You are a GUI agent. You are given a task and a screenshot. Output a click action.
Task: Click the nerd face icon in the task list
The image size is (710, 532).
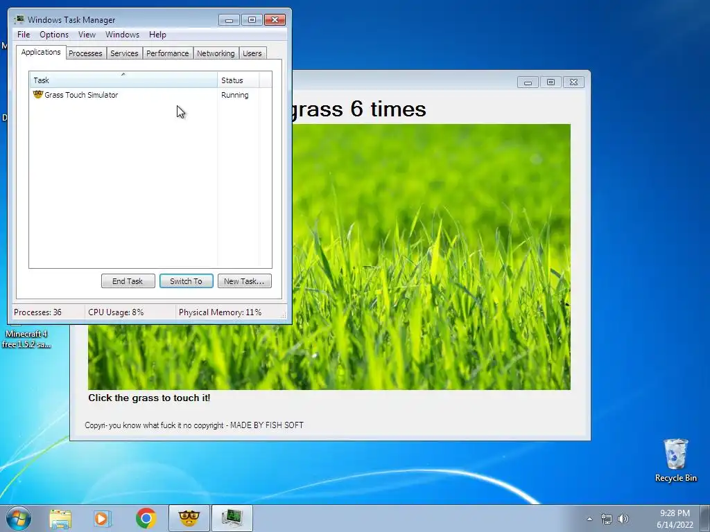[38, 94]
